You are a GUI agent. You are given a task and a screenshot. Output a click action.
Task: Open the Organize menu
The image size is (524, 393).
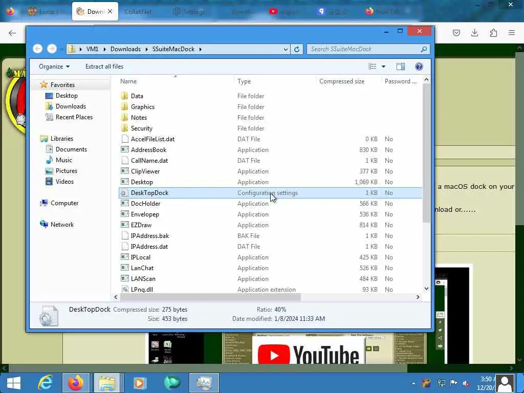coord(54,67)
